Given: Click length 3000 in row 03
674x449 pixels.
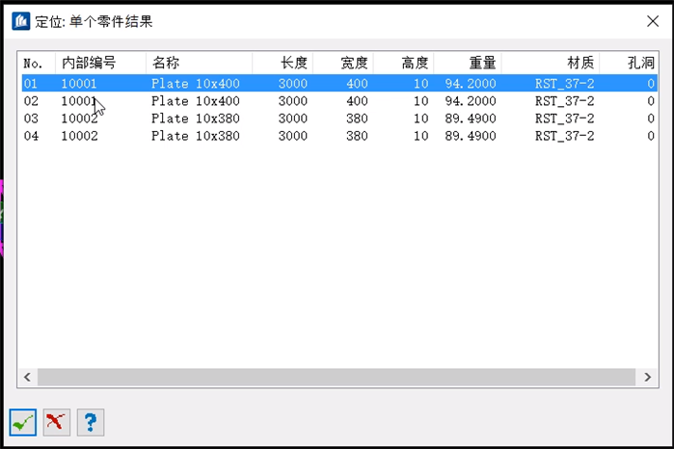Looking at the screenshot, I should [293, 119].
